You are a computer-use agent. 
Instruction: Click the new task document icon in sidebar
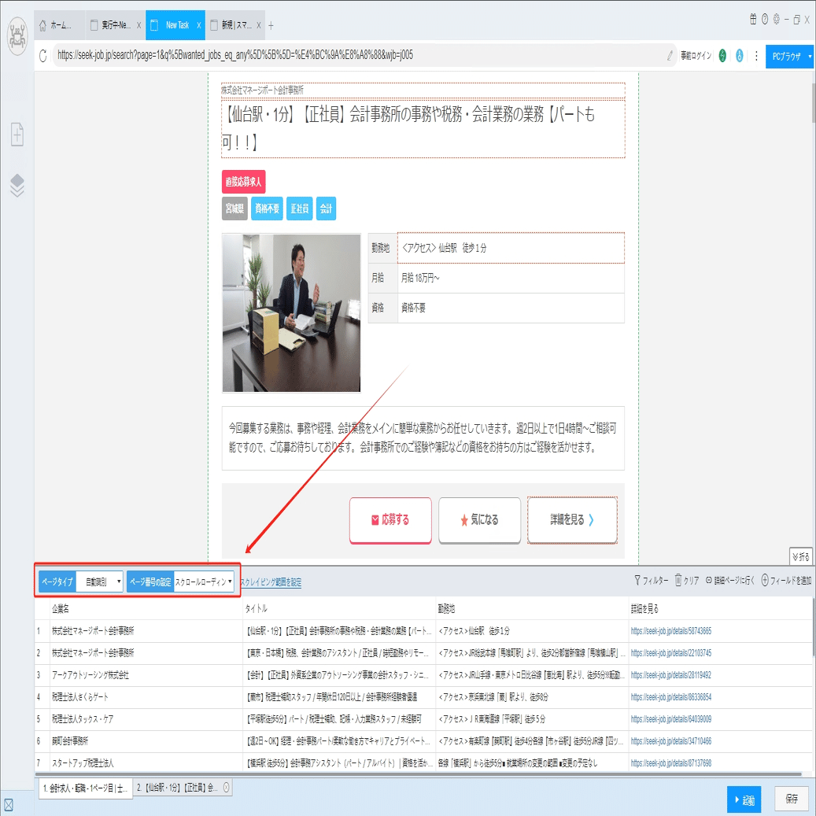tap(17, 135)
